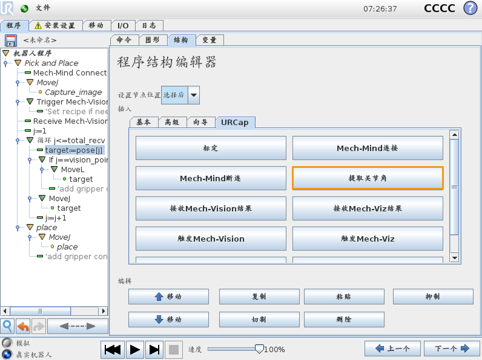482x360 pixels.
Task: Click the speed slider at 100%
Action: tap(259, 349)
